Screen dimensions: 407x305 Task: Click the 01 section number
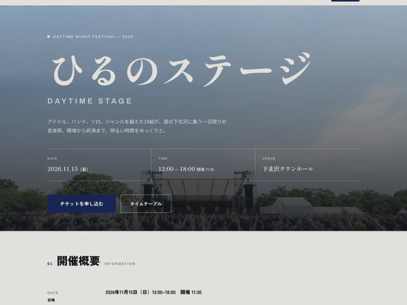pyautogui.click(x=50, y=264)
